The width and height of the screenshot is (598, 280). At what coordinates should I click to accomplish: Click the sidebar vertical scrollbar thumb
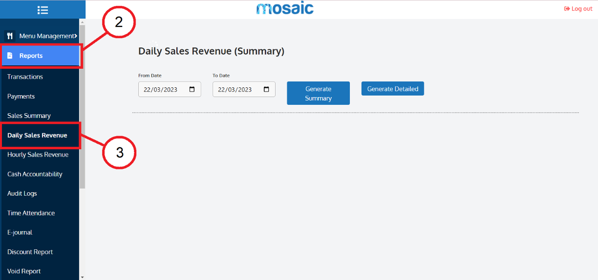click(x=82, y=106)
